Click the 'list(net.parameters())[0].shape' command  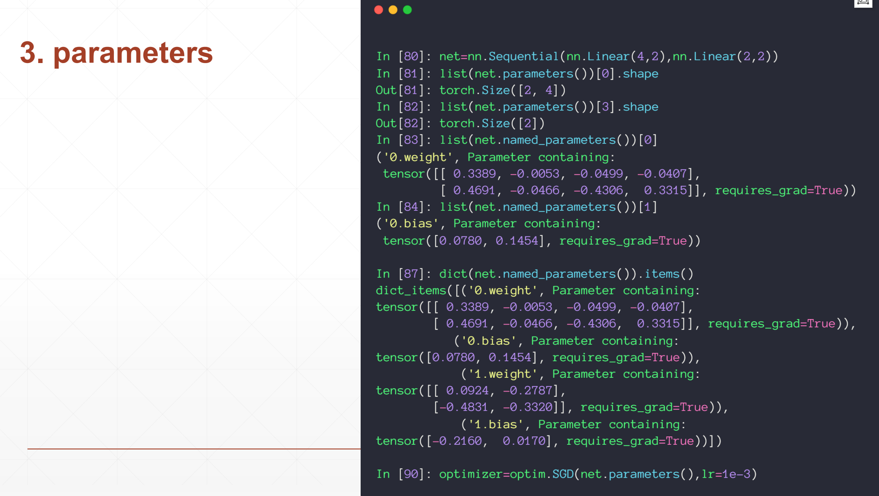point(549,74)
